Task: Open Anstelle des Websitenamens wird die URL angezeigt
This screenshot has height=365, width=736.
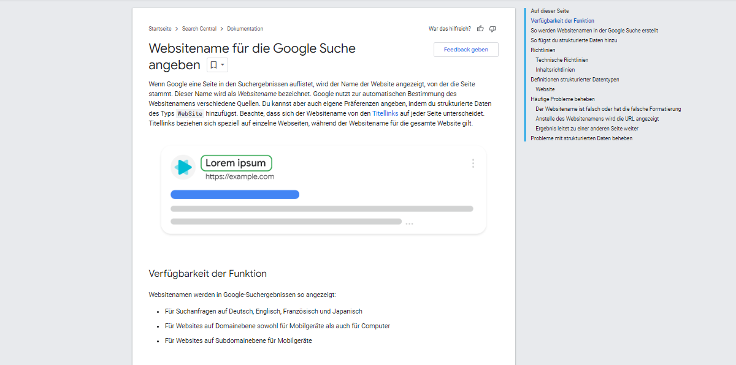Action: tap(597, 119)
